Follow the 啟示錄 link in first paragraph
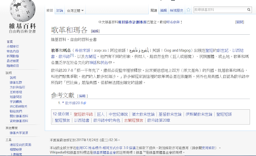Viewport: 256px width, 156px height. coord(64,57)
